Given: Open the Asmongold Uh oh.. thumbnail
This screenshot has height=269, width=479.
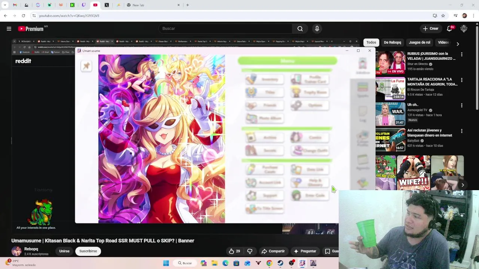Looking at the screenshot, I should (390, 114).
